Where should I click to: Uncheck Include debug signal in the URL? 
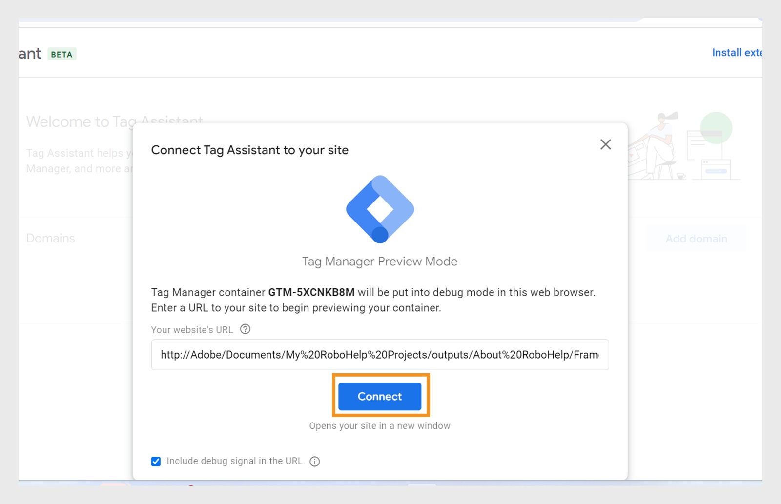[x=156, y=462]
